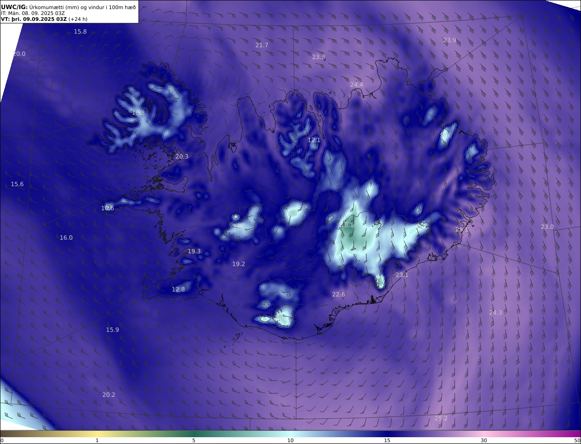Click the map value 10.6

tap(108, 208)
